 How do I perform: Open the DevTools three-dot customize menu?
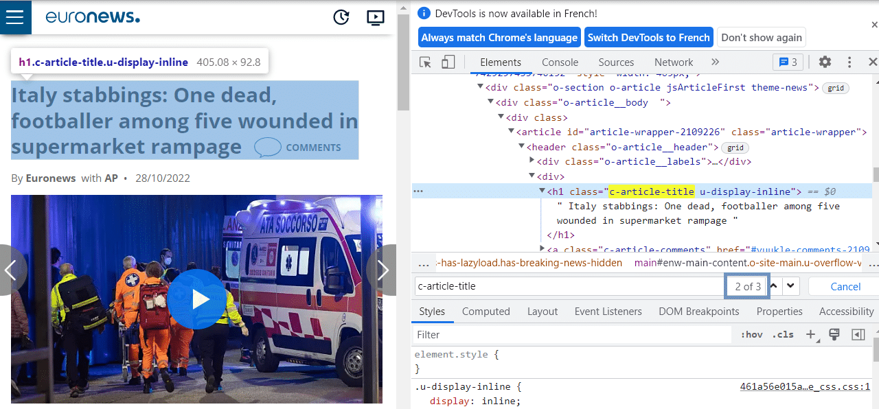click(849, 62)
